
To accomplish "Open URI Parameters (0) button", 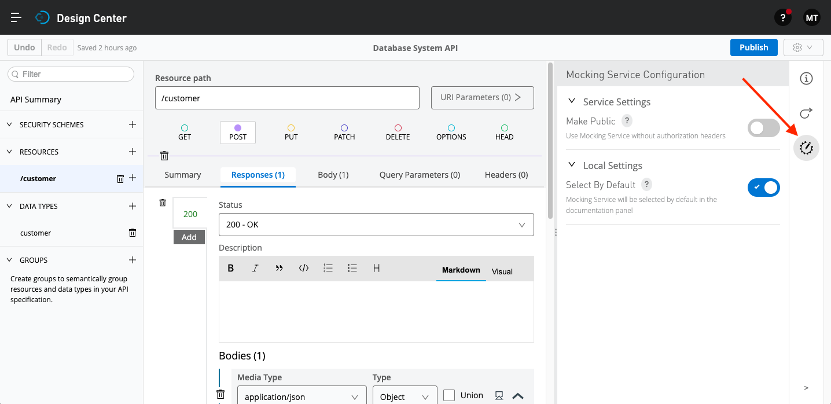I will (x=482, y=98).
